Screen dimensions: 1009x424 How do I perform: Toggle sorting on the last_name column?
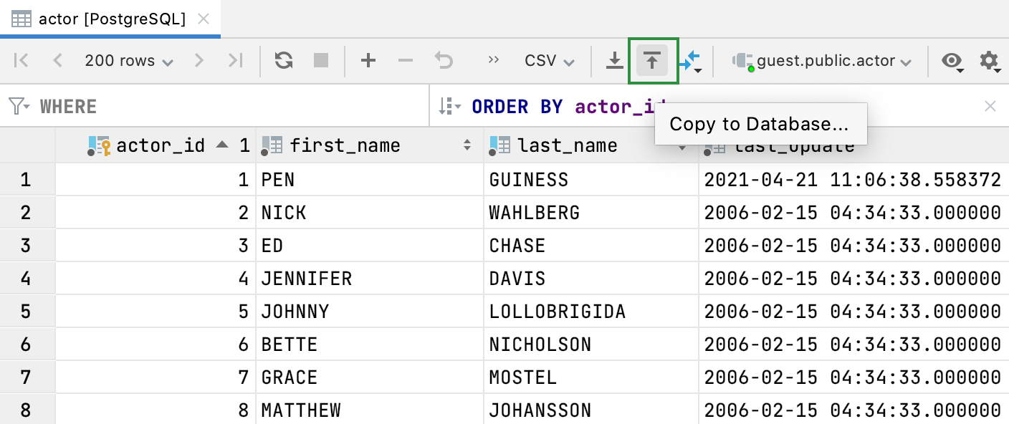pyautogui.click(x=681, y=145)
